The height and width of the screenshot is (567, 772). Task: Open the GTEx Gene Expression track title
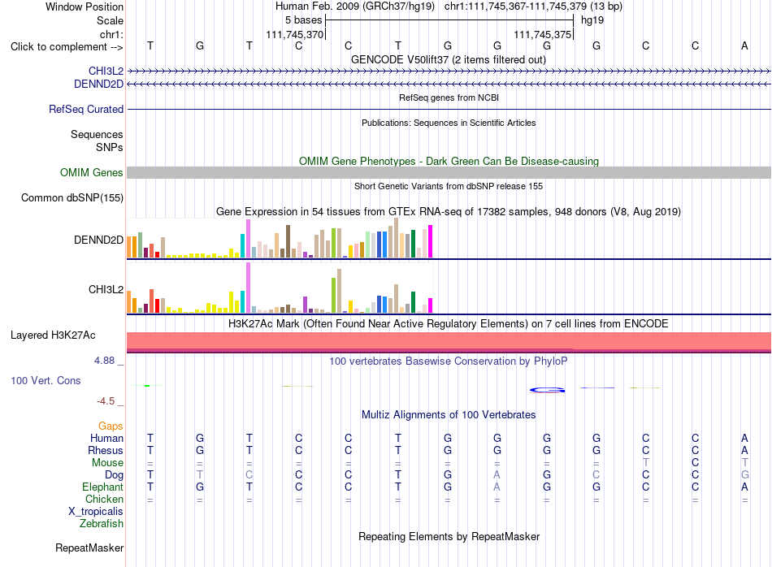point(449,212)
